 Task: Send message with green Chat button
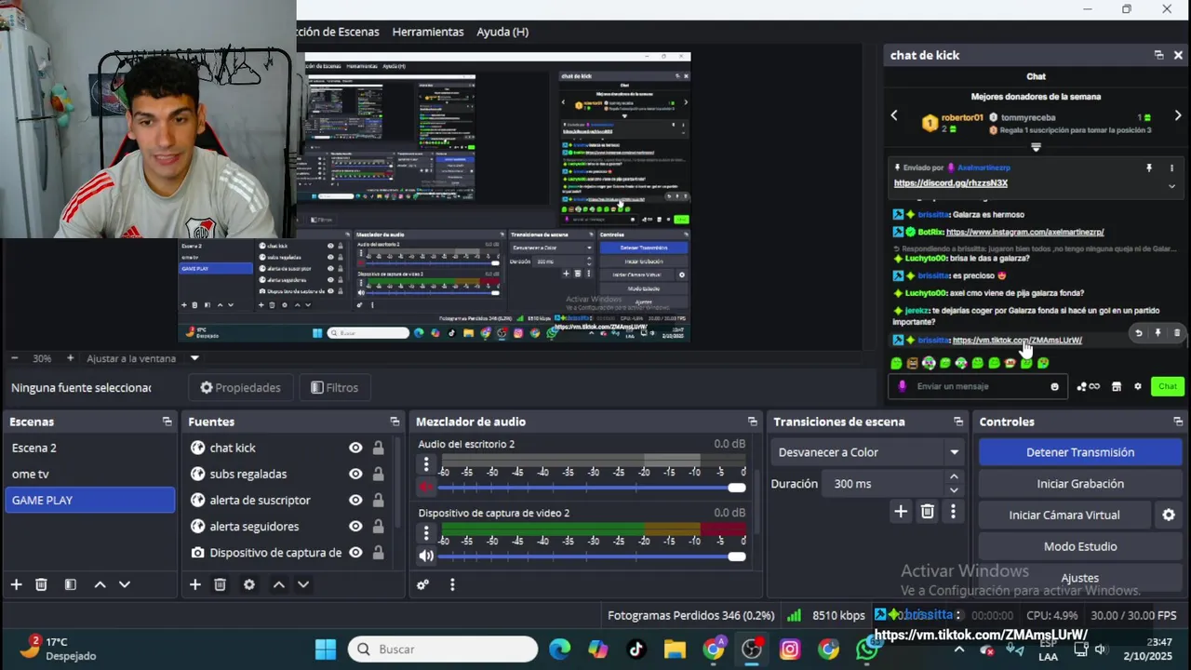[x=1168, y=386]
